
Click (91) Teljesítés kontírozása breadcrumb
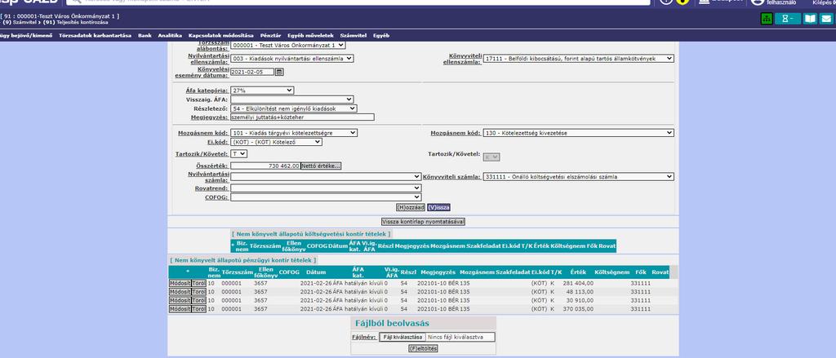(76, 22)
